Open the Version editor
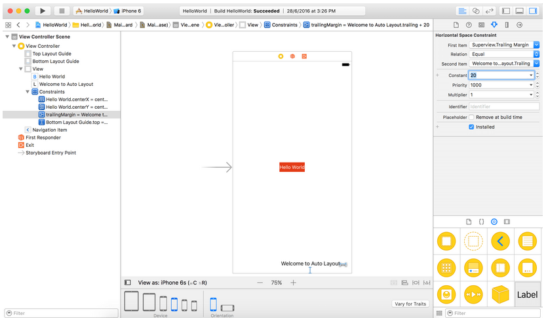Image resolution: width=548 pixels, height=318 pixels. point(489,11)
